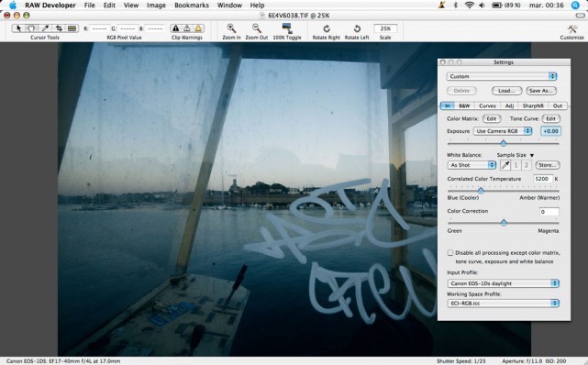Toggle the 100% Toggle view icon
Viewport: 588px width, 365px height.
click(x=287, y=28)
